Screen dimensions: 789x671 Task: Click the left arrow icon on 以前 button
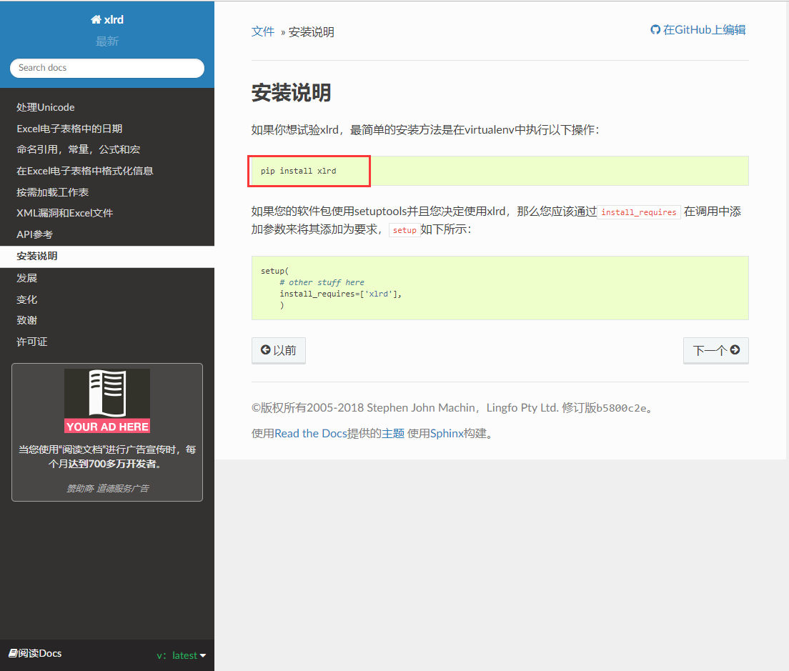point(266,349)
